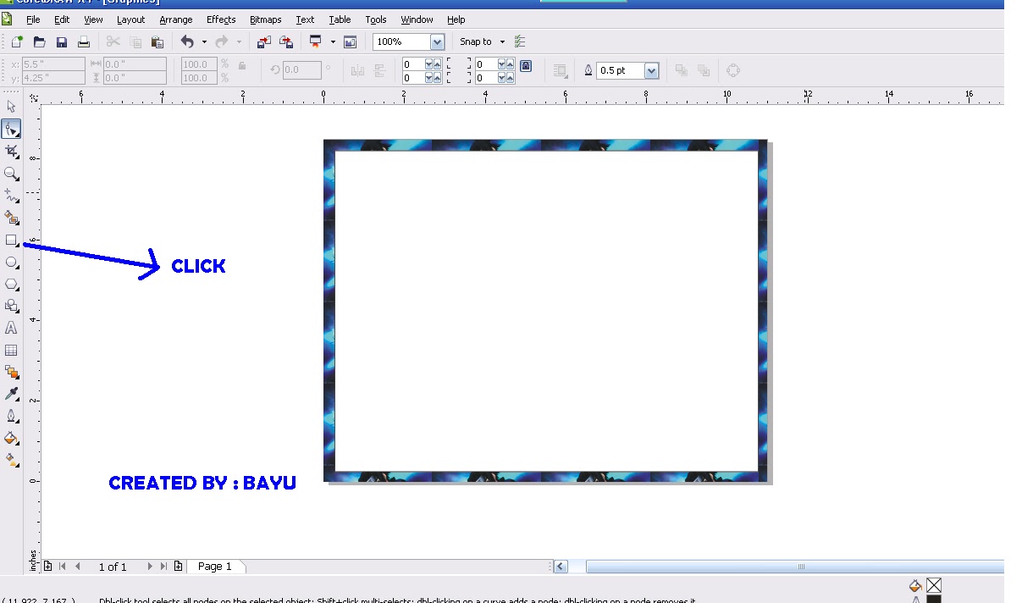Select the Interactive Blend tool
This screenshot has width=1022, height=603.
point(11,372)
